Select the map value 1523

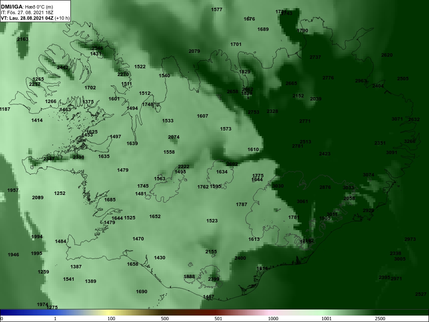[212, 221]
